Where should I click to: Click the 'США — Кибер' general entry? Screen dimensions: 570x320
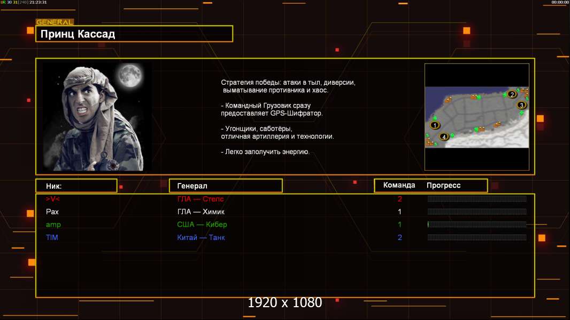click(x=202, y=225)
